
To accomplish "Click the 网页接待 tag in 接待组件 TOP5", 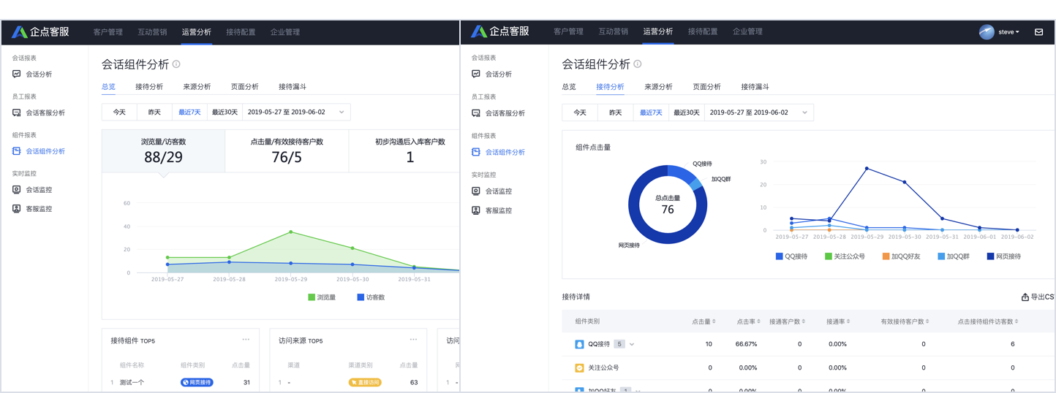I will pyautogui.click(x=197, y=382).
